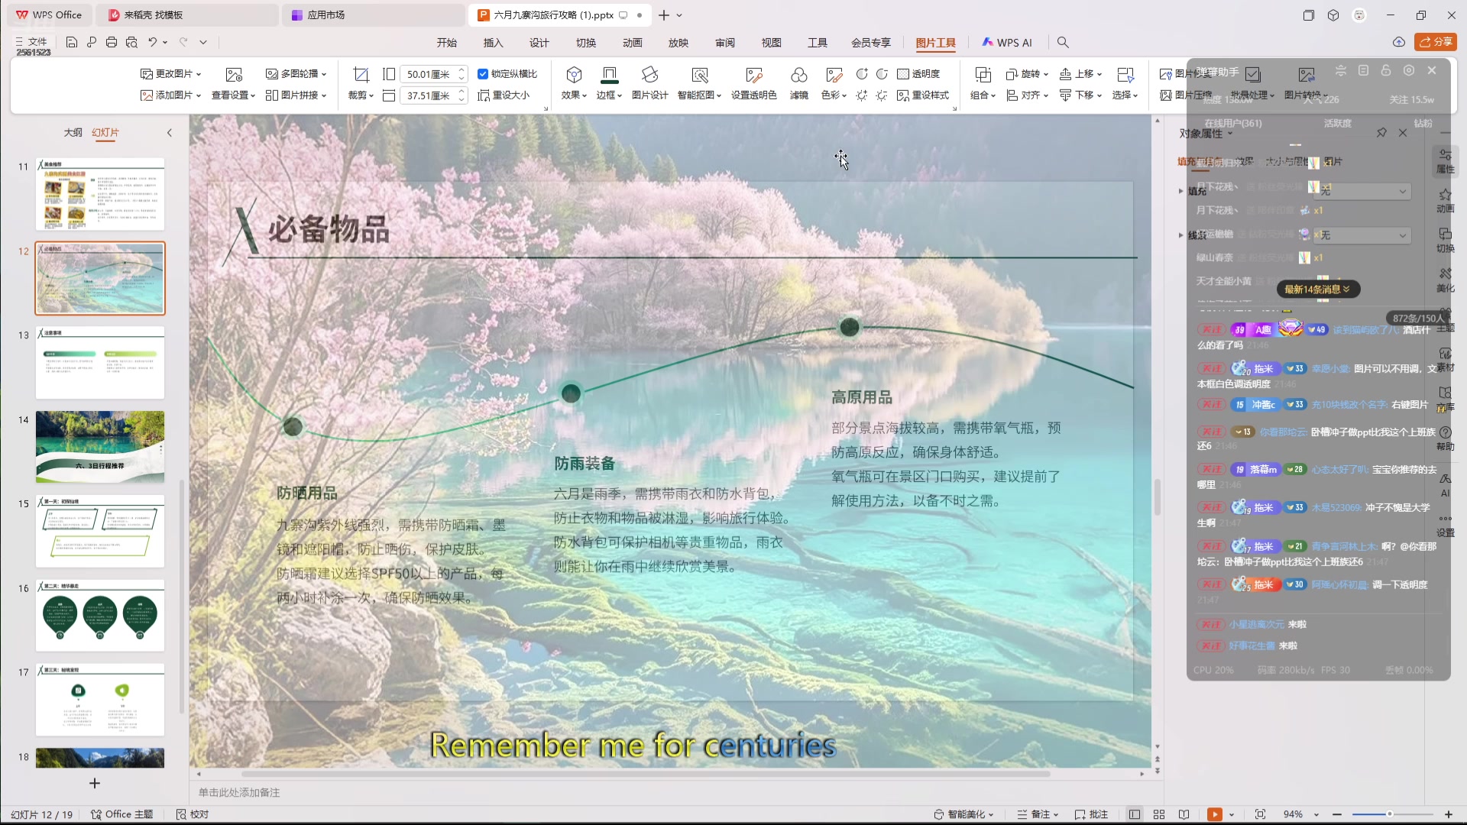Add new slide with plus button
The image size is (1467, 825).
tap(95, 784)
